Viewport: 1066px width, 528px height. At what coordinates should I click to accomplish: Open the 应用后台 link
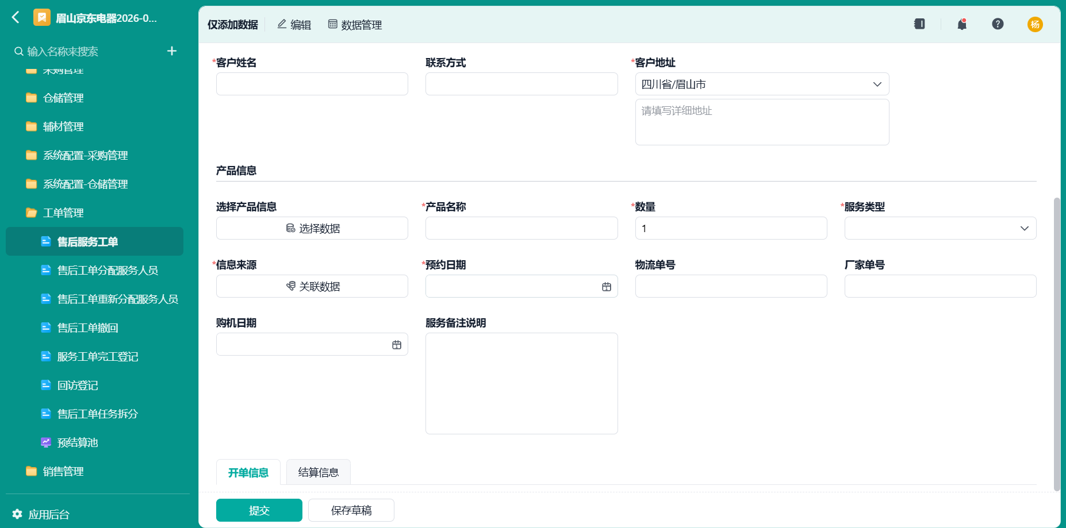pos(49,514)
